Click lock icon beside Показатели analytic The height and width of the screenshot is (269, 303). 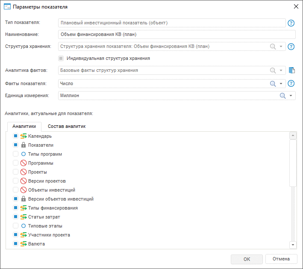click(x=24, y=145)
